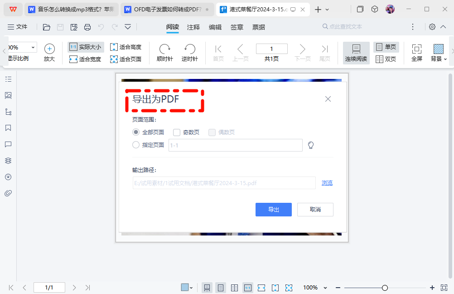Open the signature stamp sidebar icon
The image size is (454, 294).
8,177
